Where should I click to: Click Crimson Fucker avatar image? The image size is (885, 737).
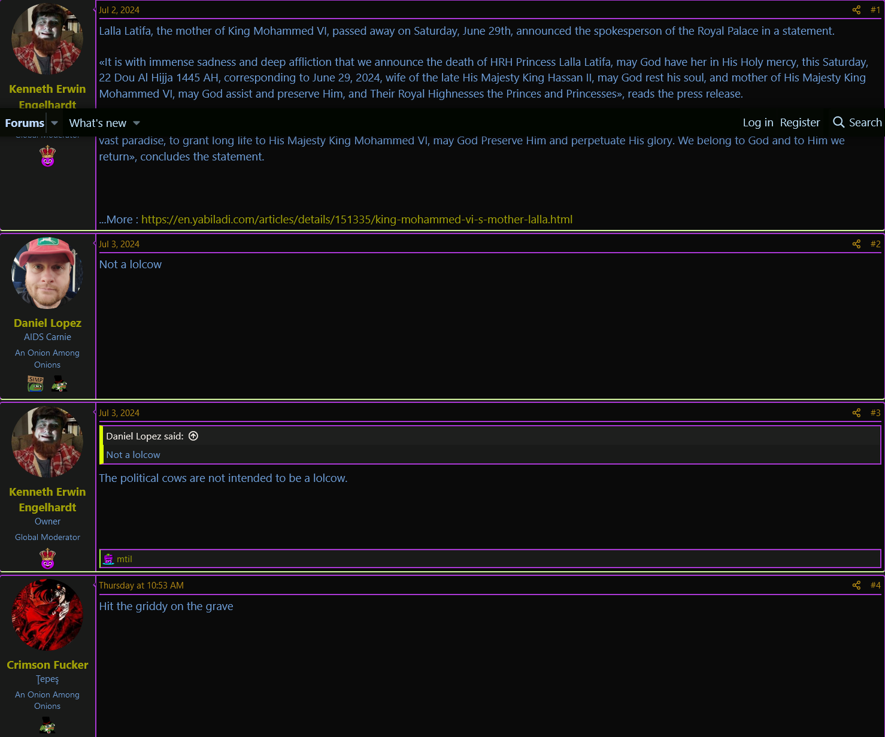[x=47, y=614]
